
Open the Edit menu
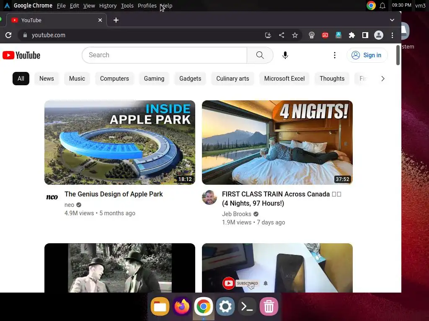74,6
